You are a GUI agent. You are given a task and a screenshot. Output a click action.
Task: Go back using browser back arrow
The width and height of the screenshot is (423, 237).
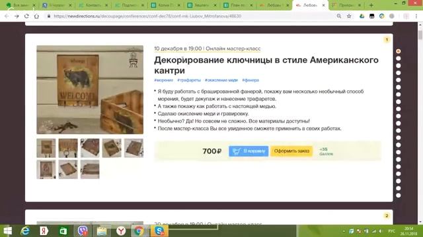point(7,16)
